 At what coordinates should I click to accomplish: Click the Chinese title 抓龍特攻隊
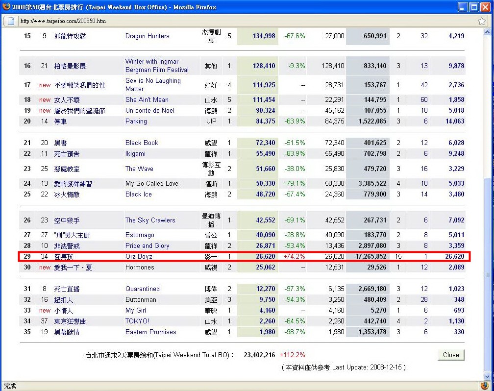coord(70,36)
